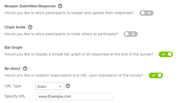This screenshot has height=103, width=180.
Task: Disable the Bar Graph toggle
Action: click(x=166, y=54)
